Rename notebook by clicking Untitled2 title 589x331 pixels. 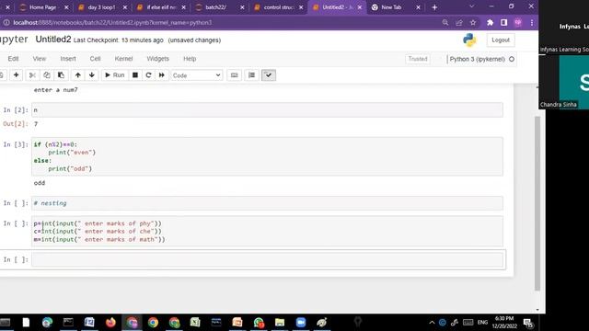pyautogui.click(x=53, y=40)
